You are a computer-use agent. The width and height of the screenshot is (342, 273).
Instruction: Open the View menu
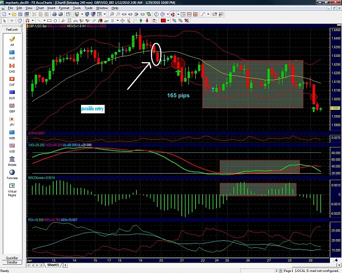point(29,8)
